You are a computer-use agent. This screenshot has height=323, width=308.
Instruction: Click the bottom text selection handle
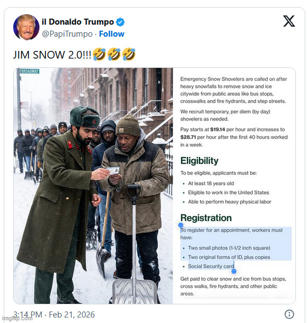tap(234, 272)
